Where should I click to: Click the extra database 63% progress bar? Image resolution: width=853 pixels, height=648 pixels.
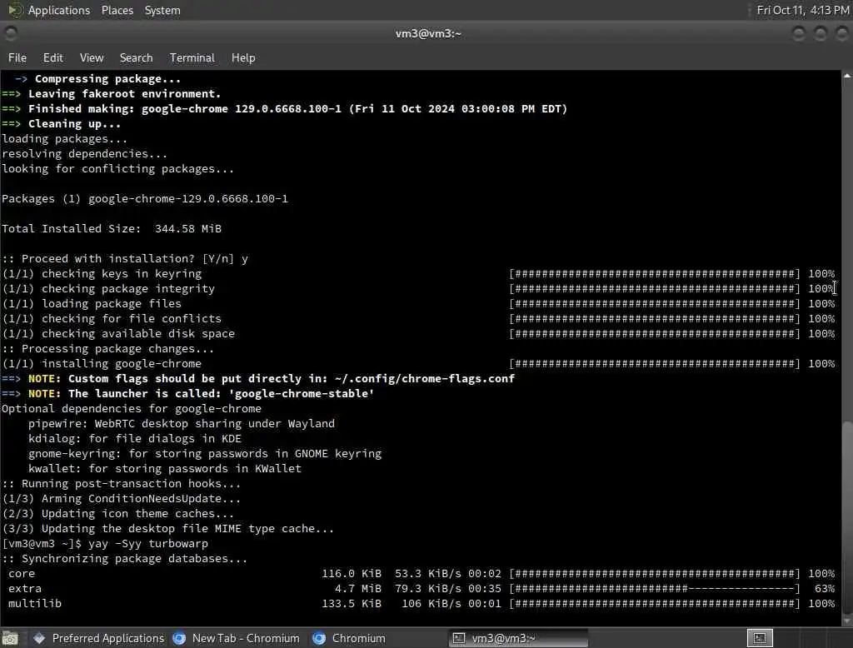(655, 589)
